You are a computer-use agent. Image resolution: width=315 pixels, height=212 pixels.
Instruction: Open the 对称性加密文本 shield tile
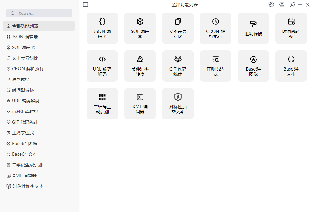coord(178,104)
